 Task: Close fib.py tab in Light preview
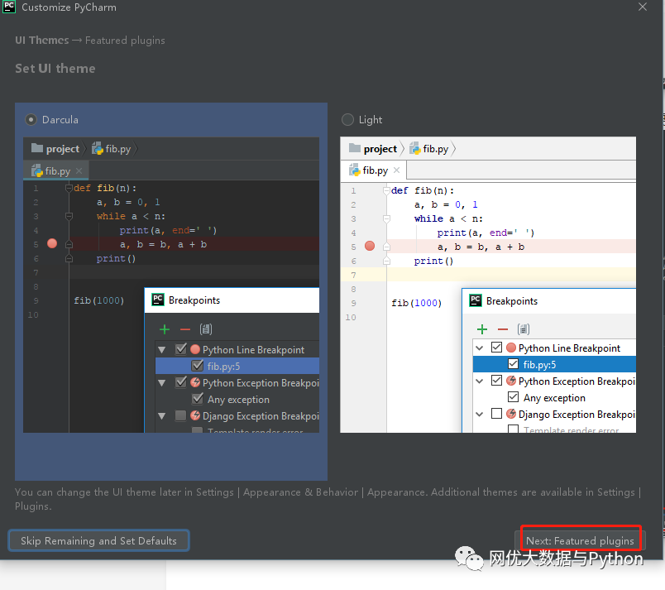click(x=396, y=170)
